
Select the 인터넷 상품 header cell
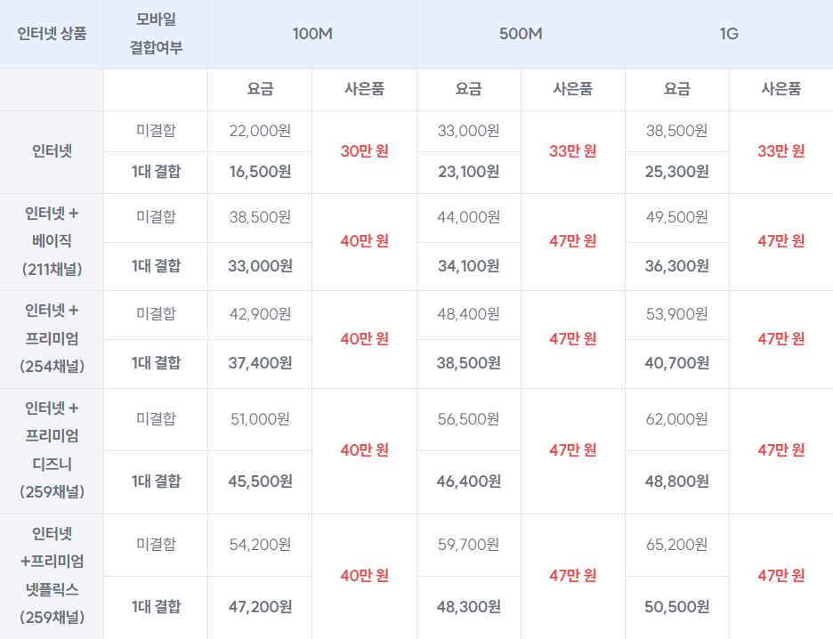click(52, 34)
